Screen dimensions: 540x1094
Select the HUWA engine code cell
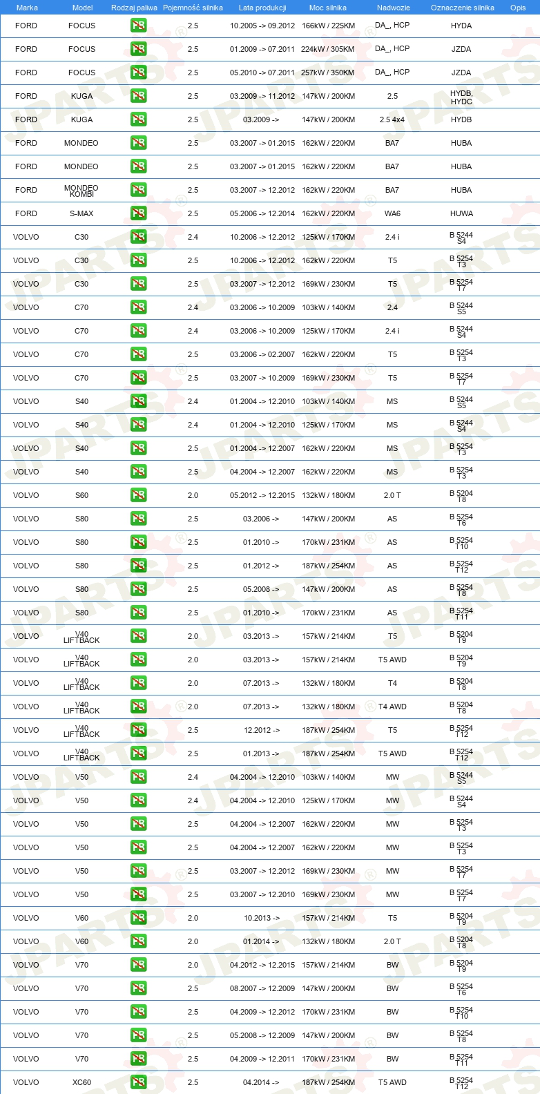click(461, 213)
